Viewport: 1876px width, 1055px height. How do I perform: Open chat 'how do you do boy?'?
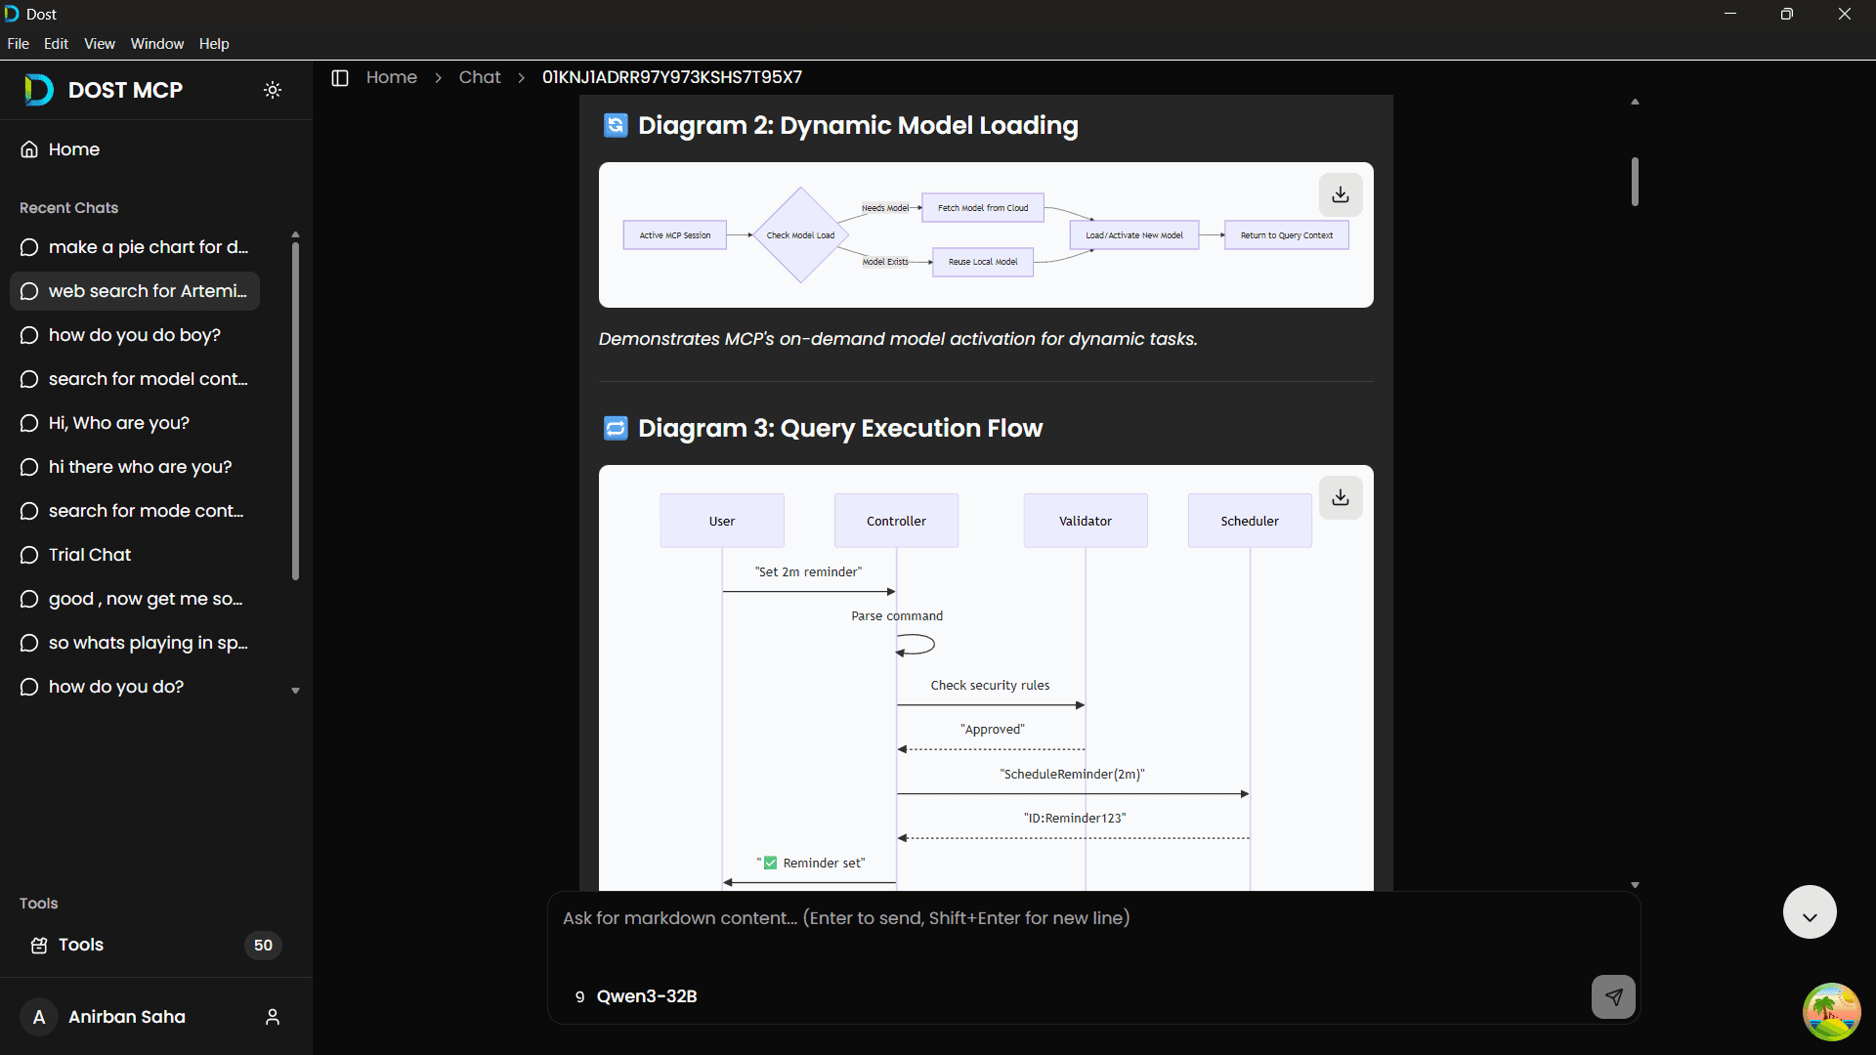[x=135, y=335]
